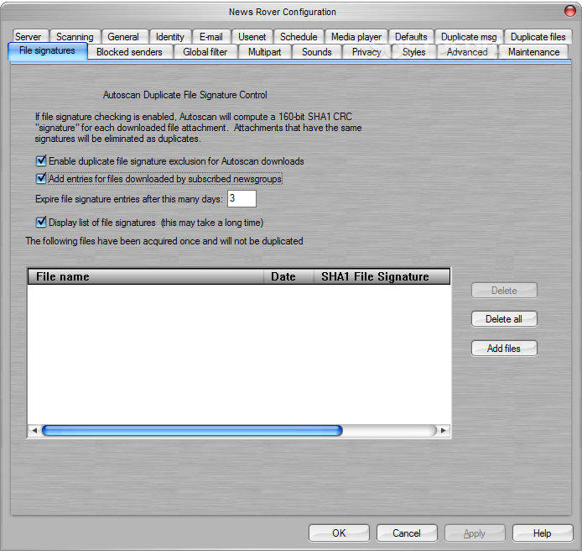Viewport: 582px width, 551px height.
Task: Switch to the Scanning tab
Action: coord(75,36)
